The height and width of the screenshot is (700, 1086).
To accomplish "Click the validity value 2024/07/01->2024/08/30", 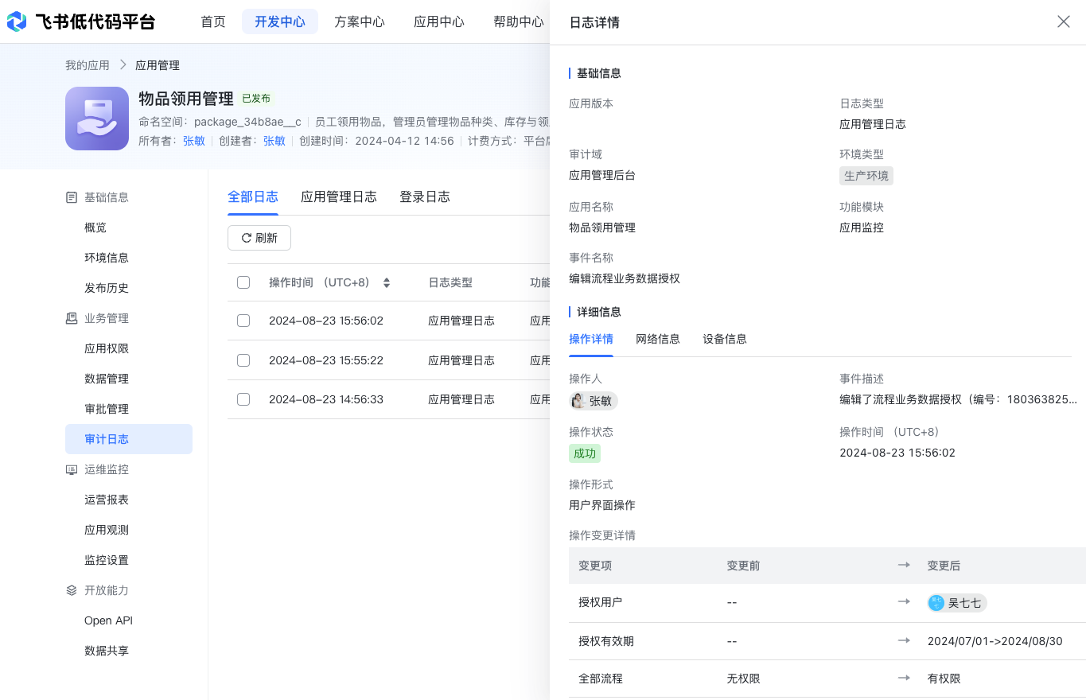I will pyautogui.click(x=995, y=641).
